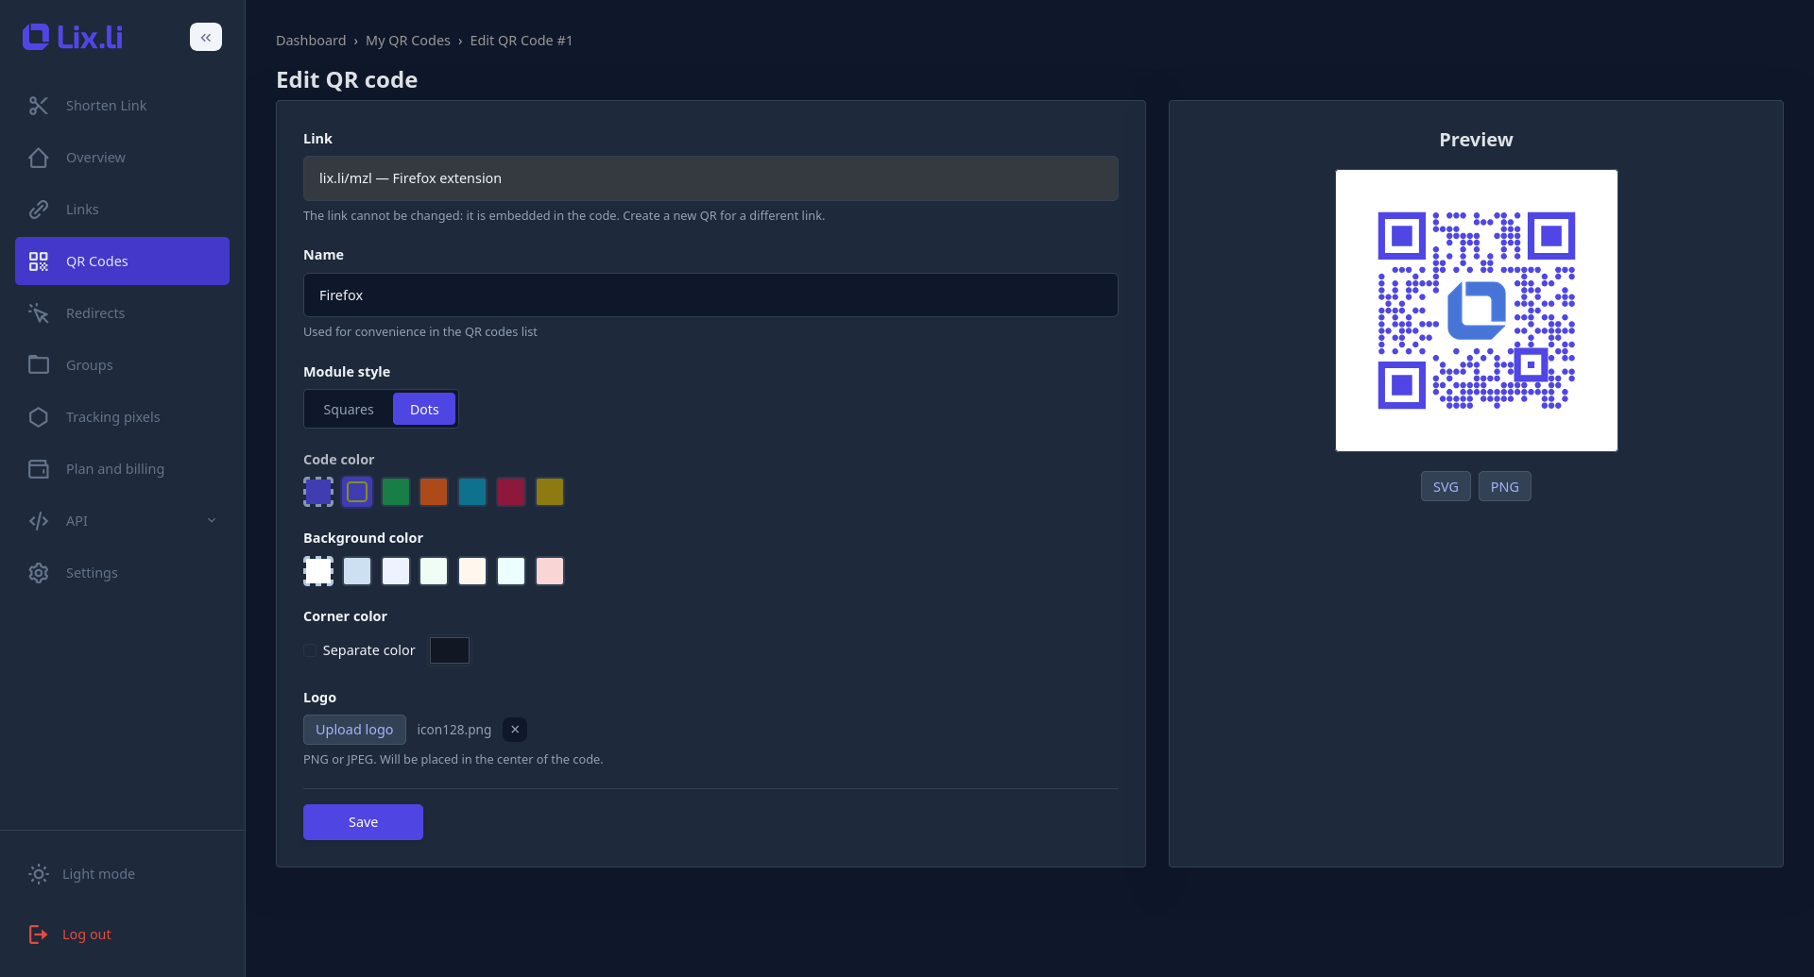Select the peach cream background color
The image size is (1814, 977).
click(x=472, y=571)
